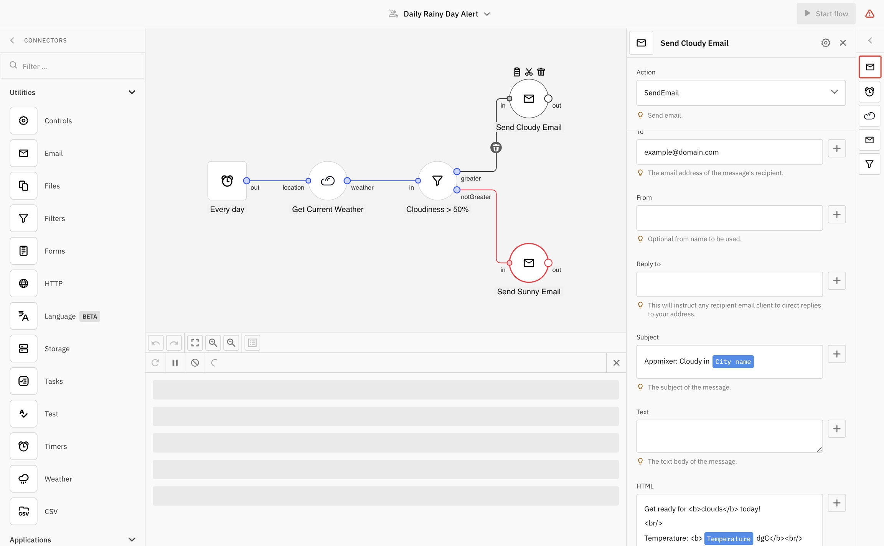Select the filter tab in the right sidebar

click(869, 164)
